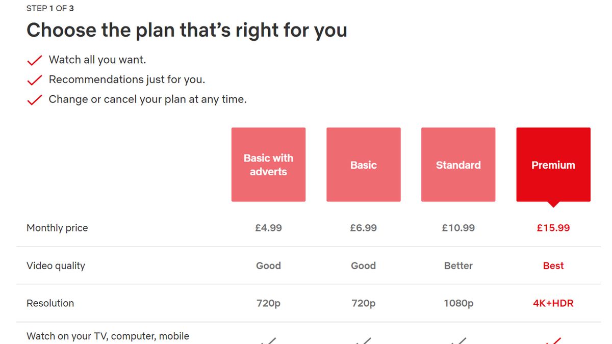
Task: Click the £15.99 Premium price
Action: [x=553, y=228]
